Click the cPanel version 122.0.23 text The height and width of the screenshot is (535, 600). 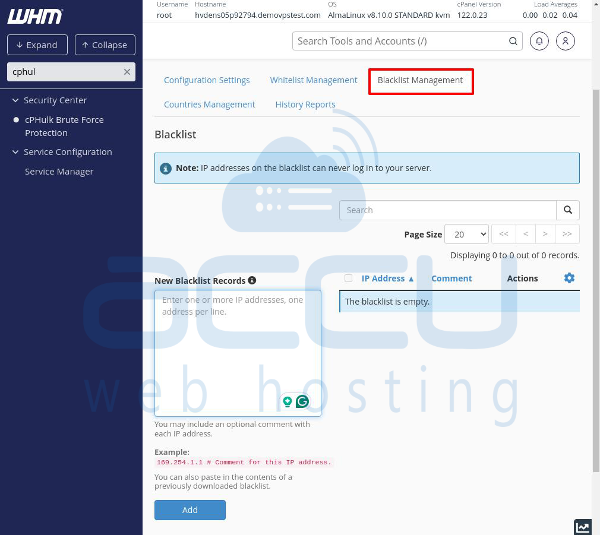(x=472, y=15)
